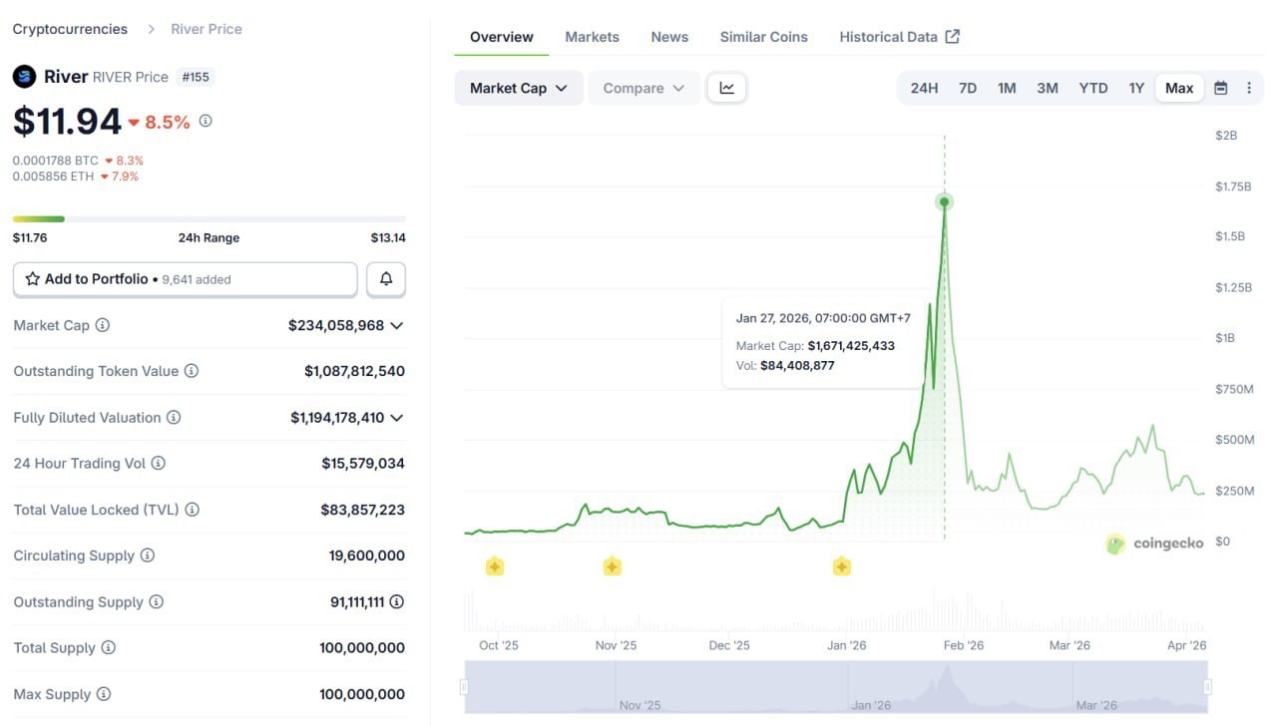This screenshot has height=726, width=1277.
Task: Select the YTD time range
Action: click(1092, 88)
